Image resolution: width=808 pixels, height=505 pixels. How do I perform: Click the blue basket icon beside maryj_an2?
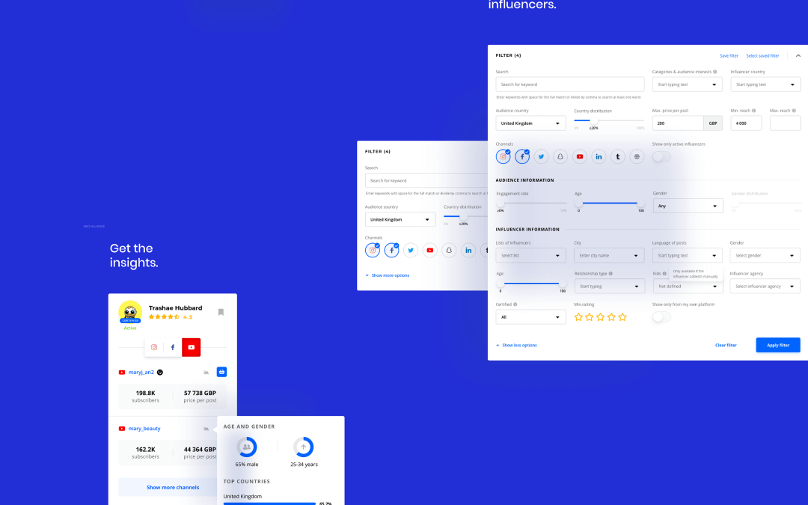(221, 372)
